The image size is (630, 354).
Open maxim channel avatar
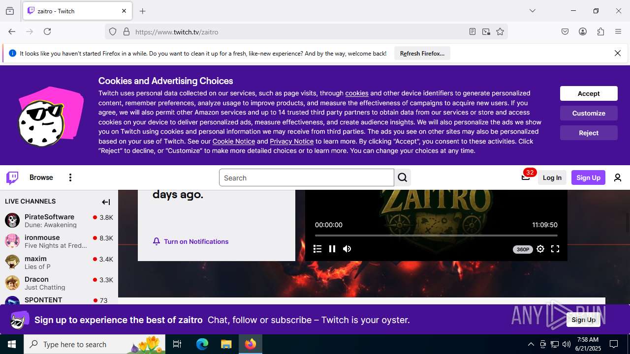(x=12, y=262)
